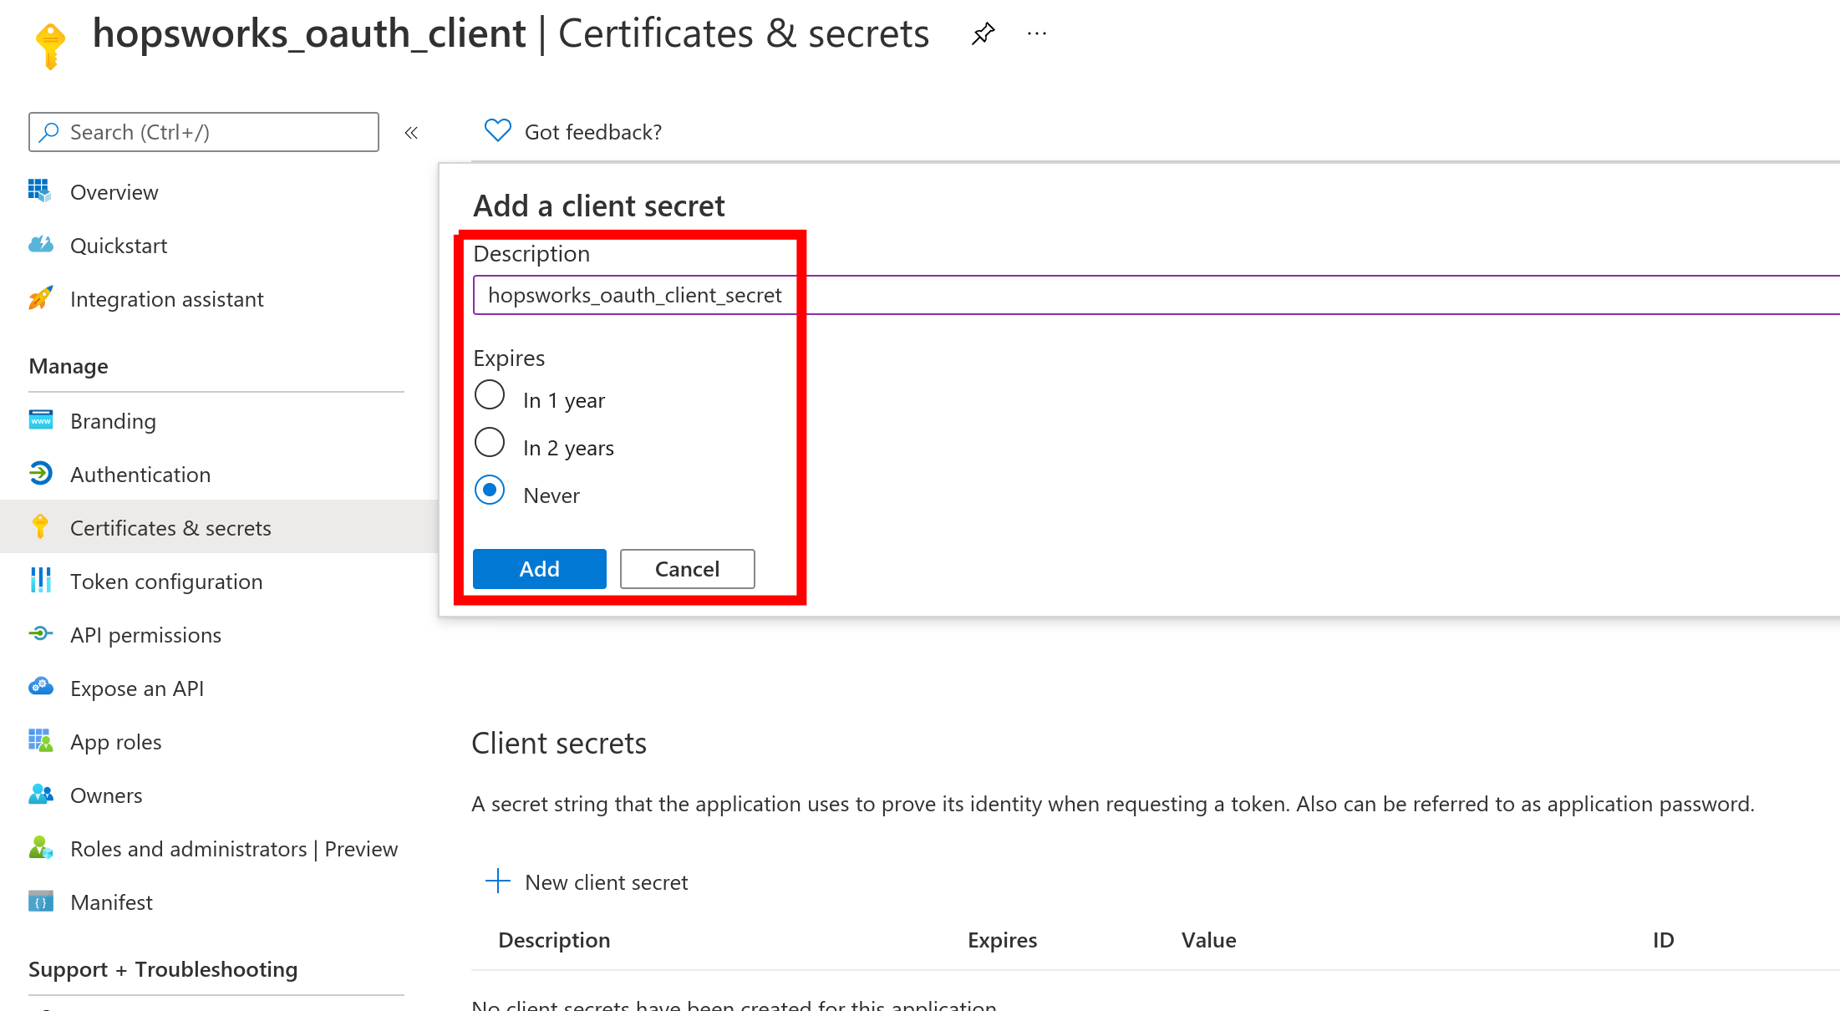Cancel adding the client secret
The image size is (1840, 1011).
click(687, 569)
